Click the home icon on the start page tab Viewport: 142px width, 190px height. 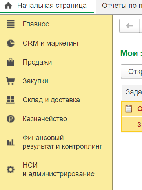pos(8,6)
